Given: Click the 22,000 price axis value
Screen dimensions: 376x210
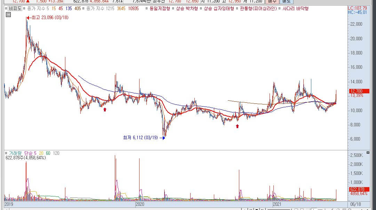Looking at the screenshot, I should coord(356,24).
